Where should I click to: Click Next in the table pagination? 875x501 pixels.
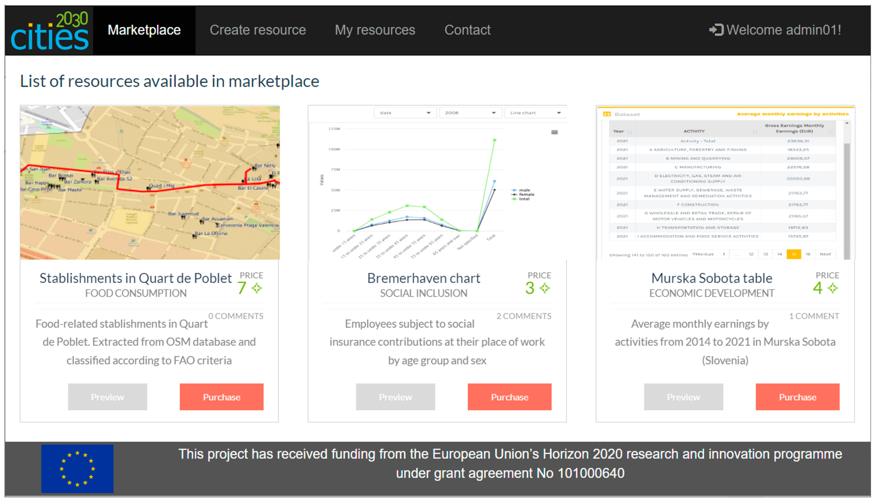pyautogui.click(x=825, y=254)
